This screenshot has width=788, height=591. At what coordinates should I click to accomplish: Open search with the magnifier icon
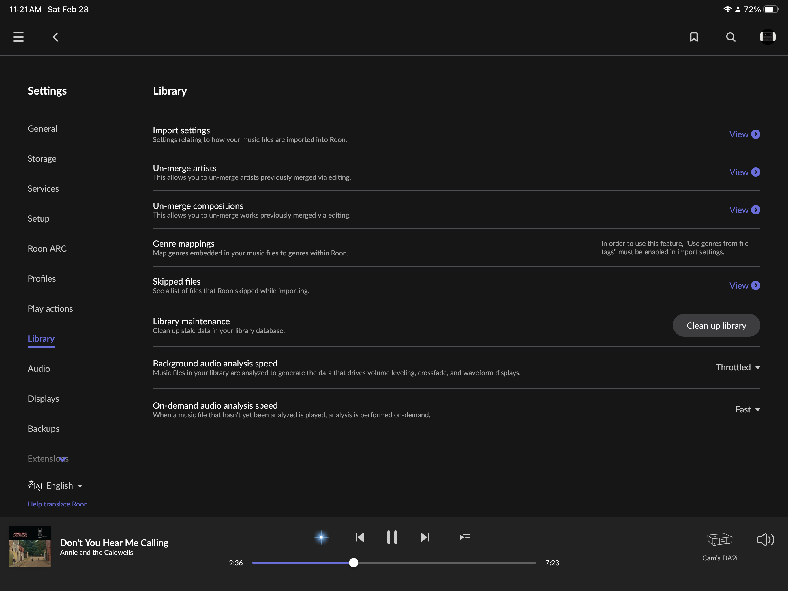click(x=731, y=37)
